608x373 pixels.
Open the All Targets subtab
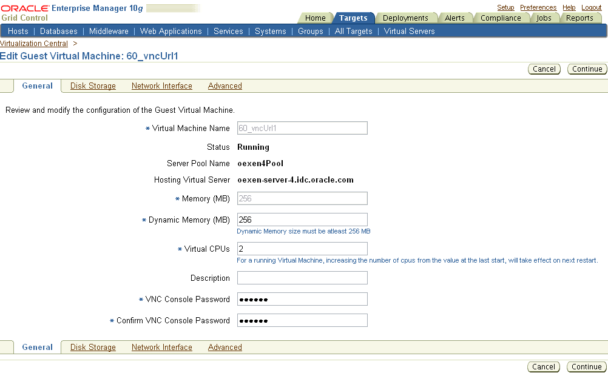[353, 31]
